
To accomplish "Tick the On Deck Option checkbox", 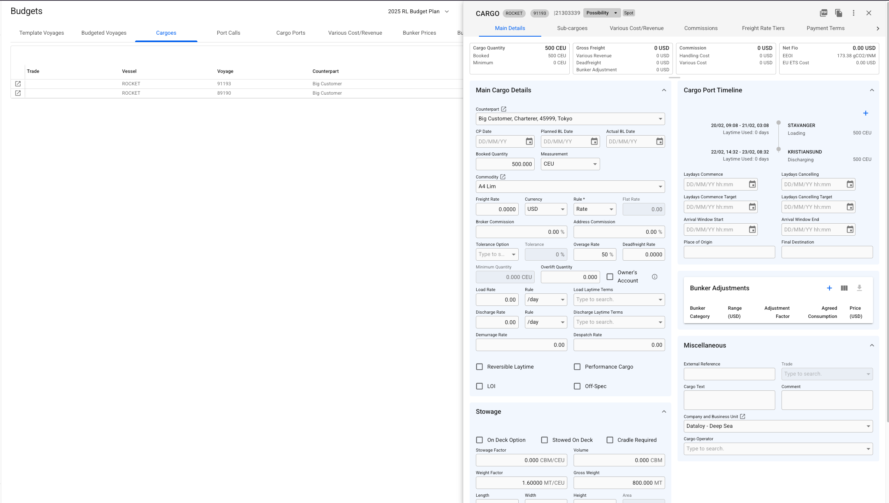I will pyautogui.click(x=480, y=440).
